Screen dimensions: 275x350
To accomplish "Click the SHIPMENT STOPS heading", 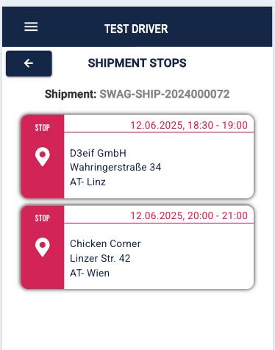I will pos(137,63).
